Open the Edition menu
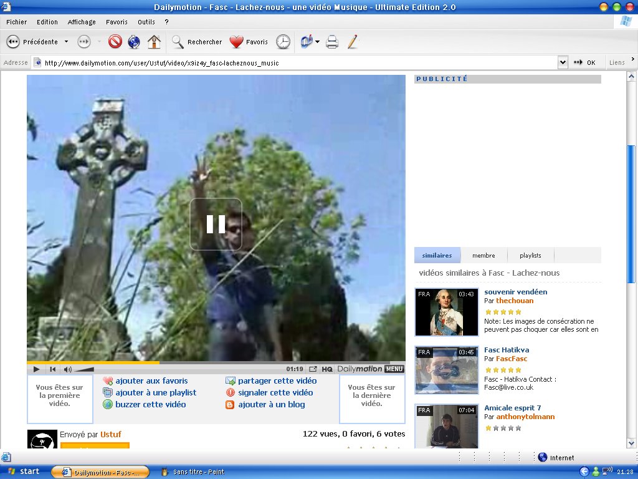The height and width of the screenshot is (479, 638). (47, 22)
